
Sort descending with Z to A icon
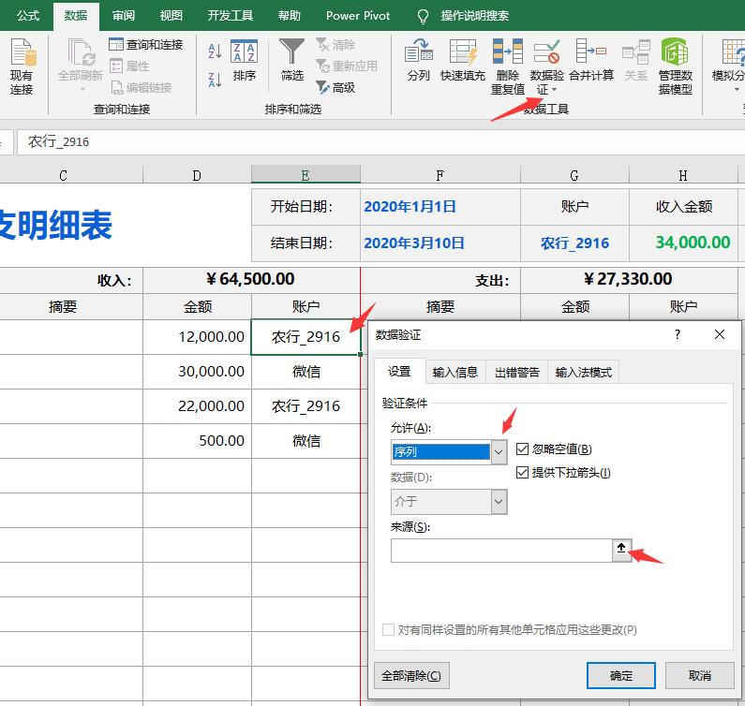point(215,80)
